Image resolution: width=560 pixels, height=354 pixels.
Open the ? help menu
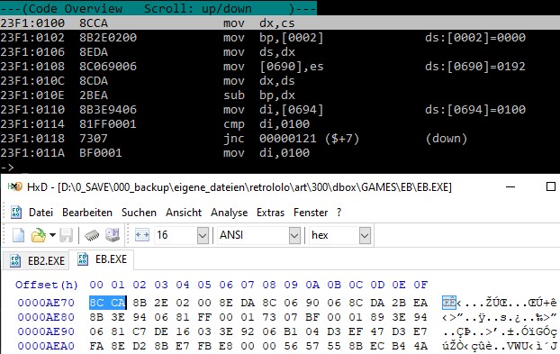coord(339,213)
